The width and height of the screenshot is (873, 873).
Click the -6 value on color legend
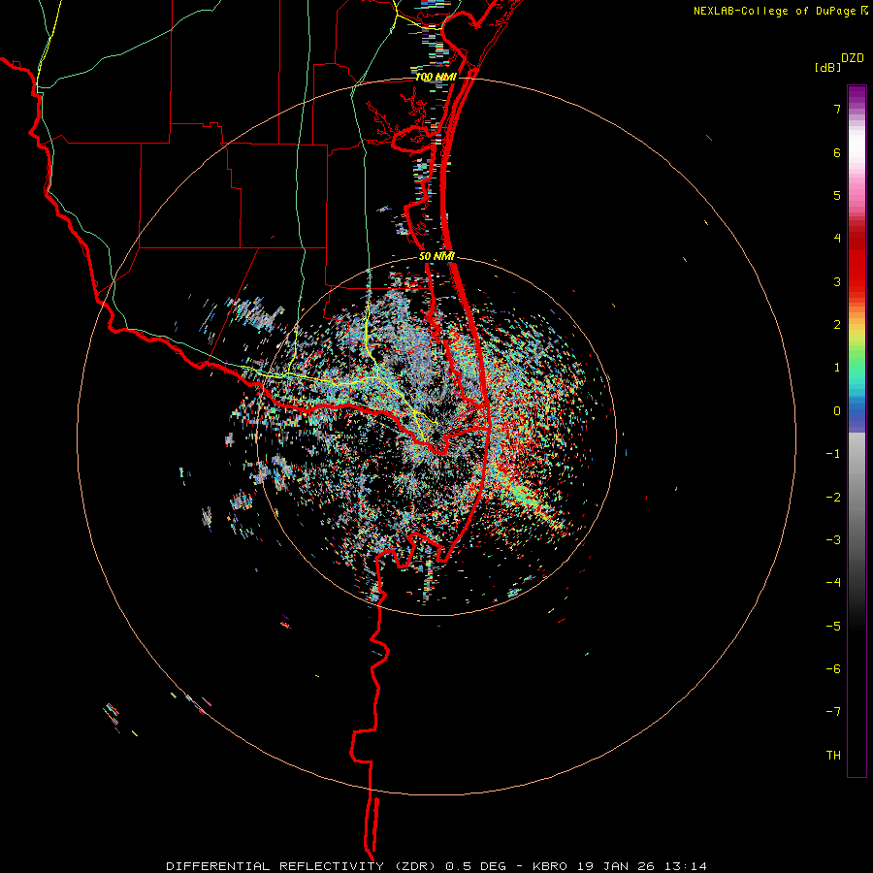pyautogui.click(x=833, y=669)
